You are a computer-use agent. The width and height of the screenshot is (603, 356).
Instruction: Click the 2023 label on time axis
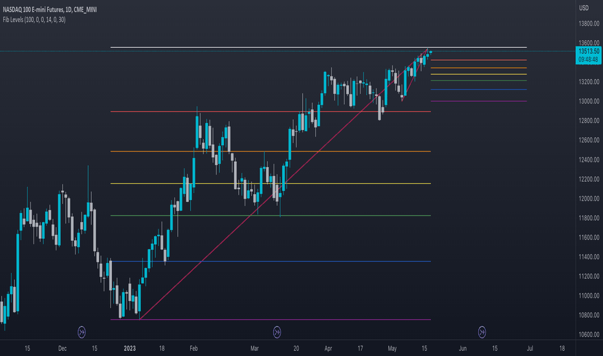129,348
